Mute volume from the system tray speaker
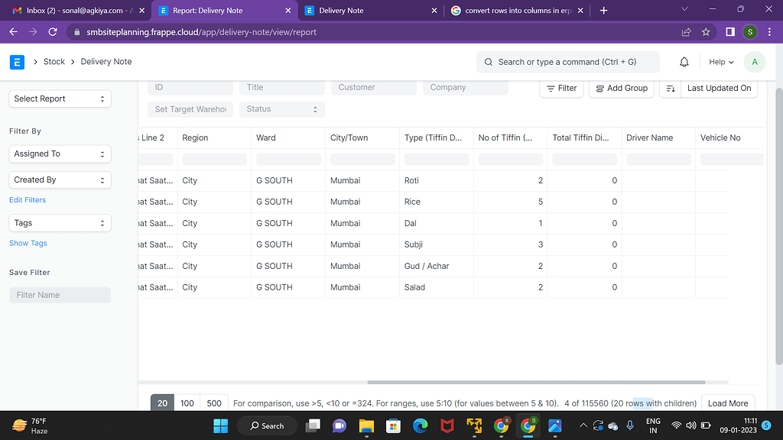783x440 pixels. tap(690, 425)
